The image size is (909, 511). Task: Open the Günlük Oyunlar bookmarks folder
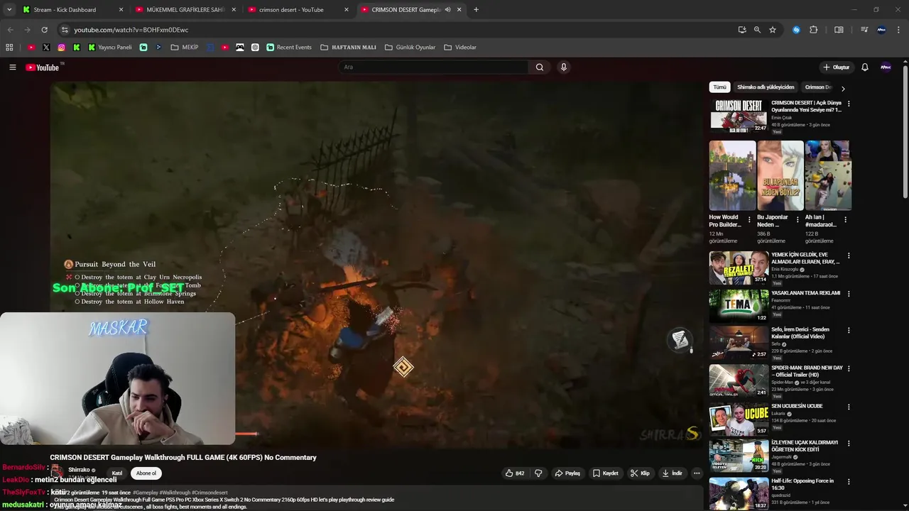pyautogui.click(x=410, y=48)
